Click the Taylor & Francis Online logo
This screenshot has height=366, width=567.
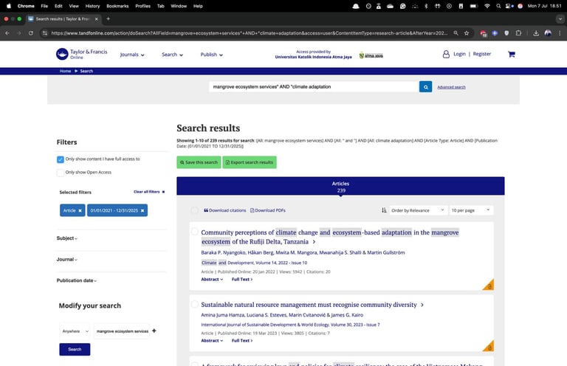tap(82, 54)
